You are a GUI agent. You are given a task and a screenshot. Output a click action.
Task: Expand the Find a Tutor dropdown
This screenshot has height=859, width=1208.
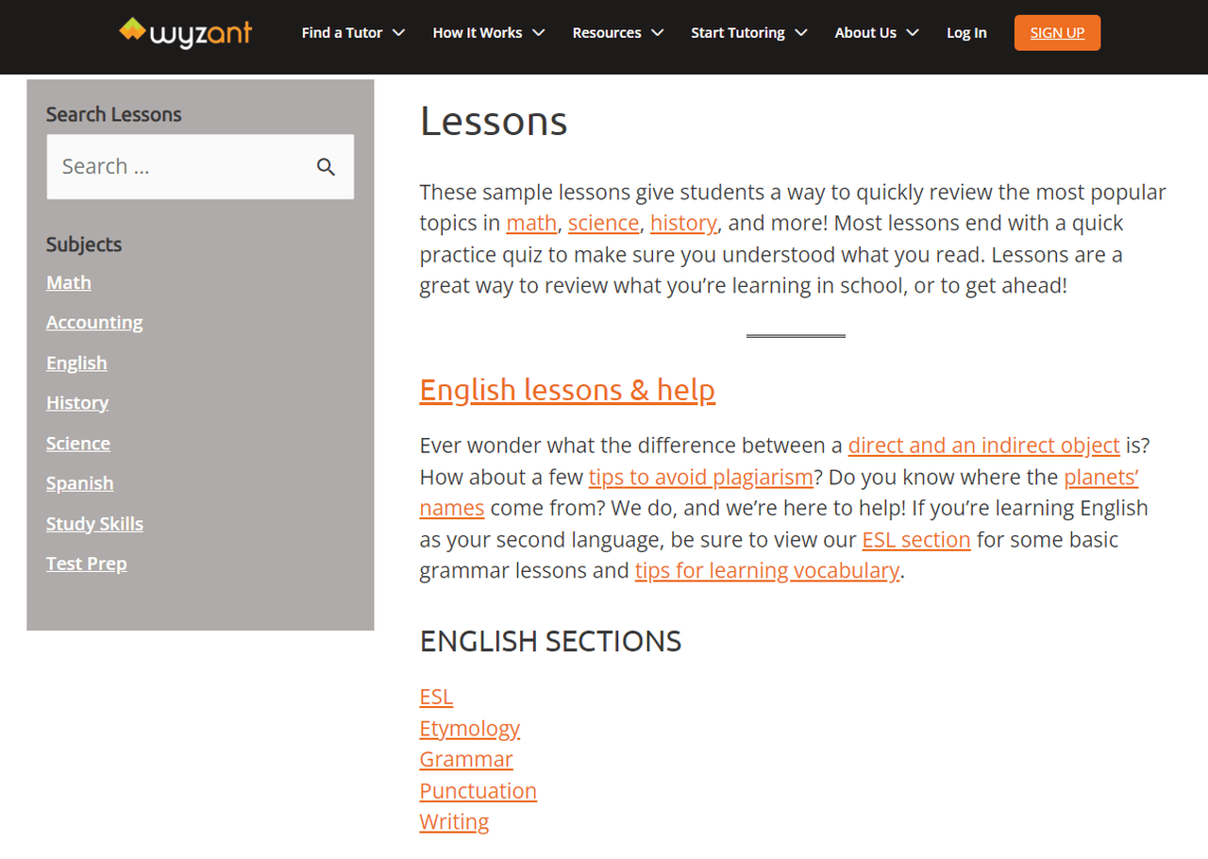point(352,32)
